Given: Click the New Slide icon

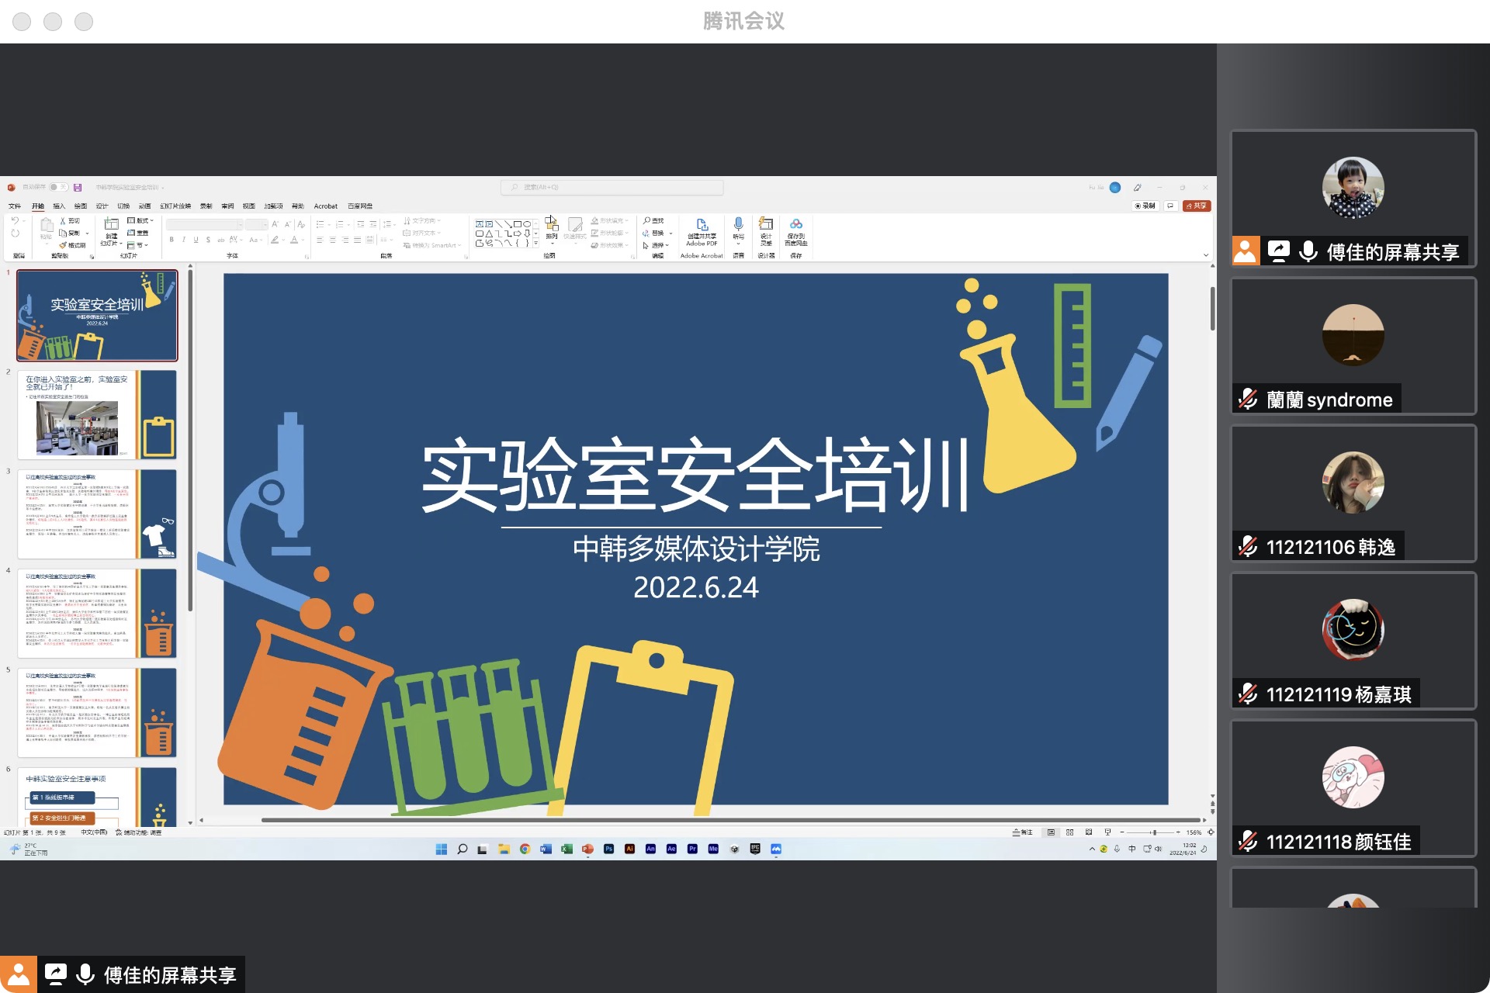Looking at the screenshot, I should tap(111, 224).
